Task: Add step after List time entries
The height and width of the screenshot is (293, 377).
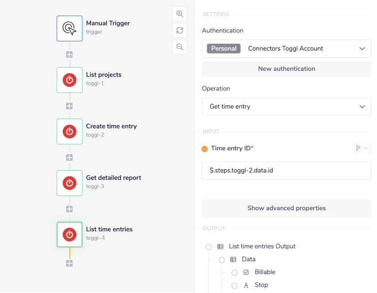Action: pyautogui.click(x=69, y=263)
